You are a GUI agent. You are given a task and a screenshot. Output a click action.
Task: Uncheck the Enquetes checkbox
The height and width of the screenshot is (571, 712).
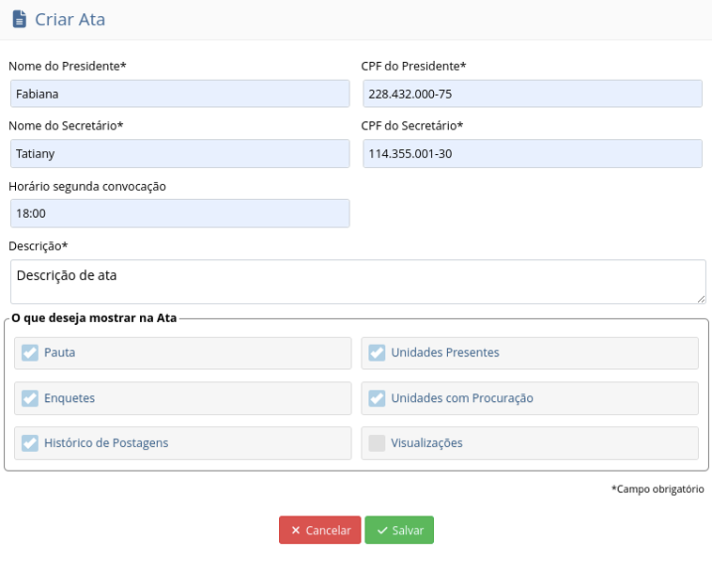30,398
